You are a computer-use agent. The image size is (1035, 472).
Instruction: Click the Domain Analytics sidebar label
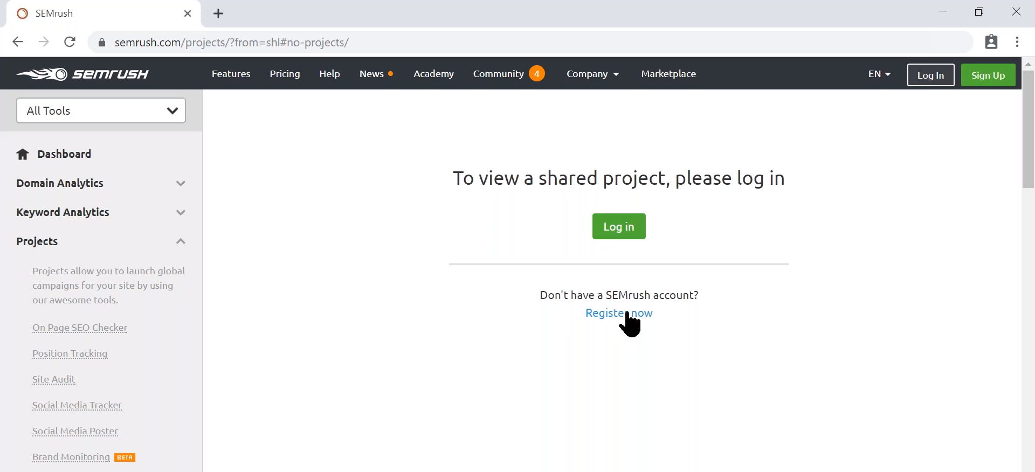[x=60, y=183]
